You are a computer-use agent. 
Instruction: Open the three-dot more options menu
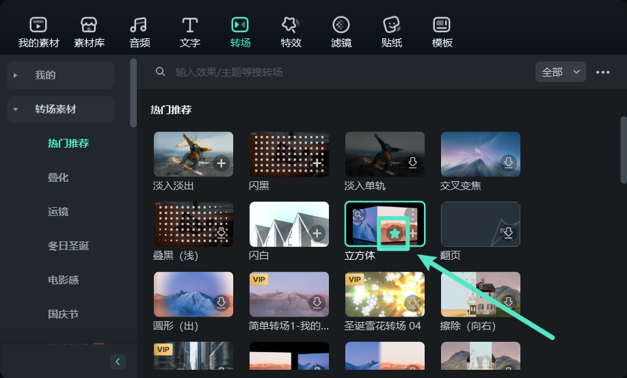602,72
